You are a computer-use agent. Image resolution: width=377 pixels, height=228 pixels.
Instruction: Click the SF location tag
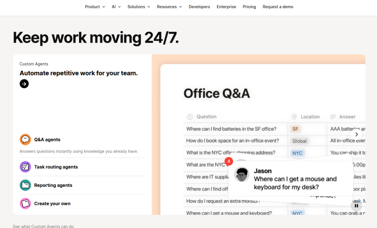295,129
